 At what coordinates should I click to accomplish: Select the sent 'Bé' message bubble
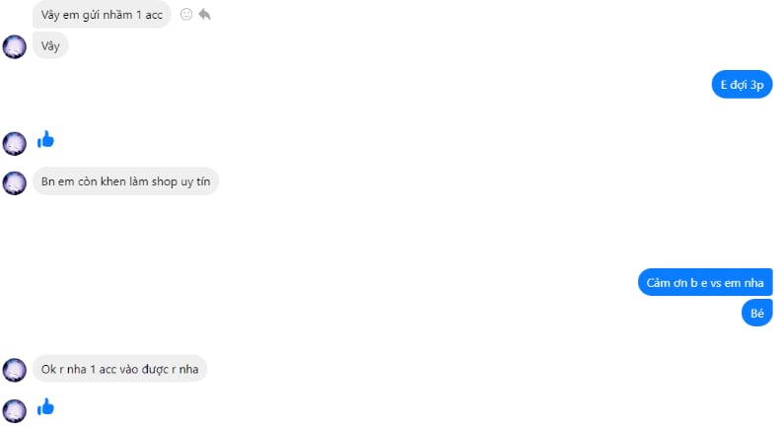coord(757,313)
